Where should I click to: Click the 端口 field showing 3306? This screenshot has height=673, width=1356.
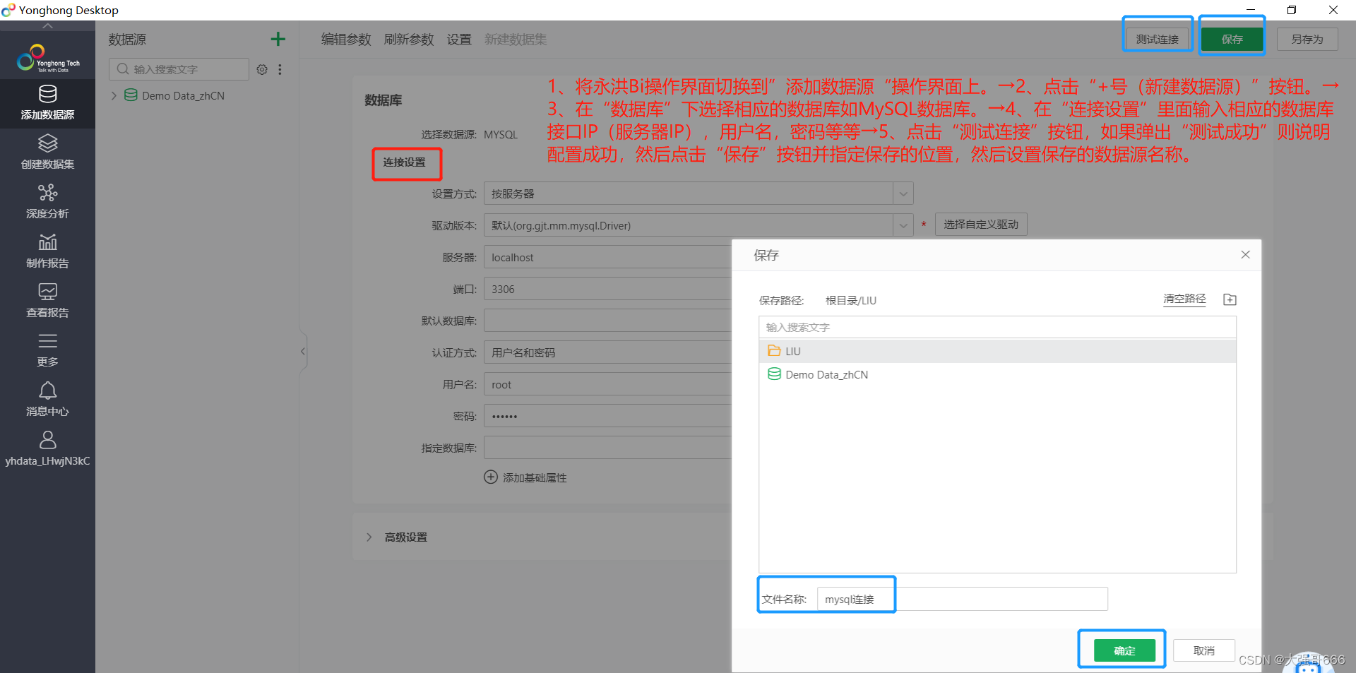[607, 289]
